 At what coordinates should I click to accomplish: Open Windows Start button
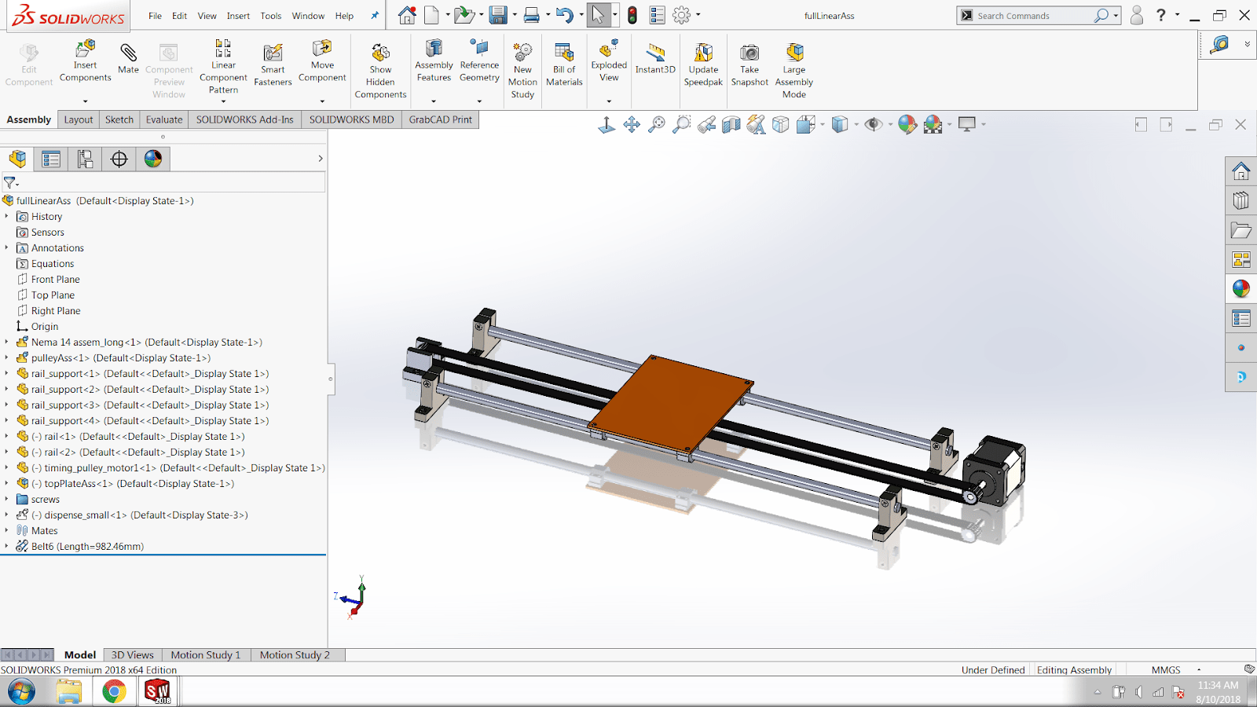click(x=21, y=692)
